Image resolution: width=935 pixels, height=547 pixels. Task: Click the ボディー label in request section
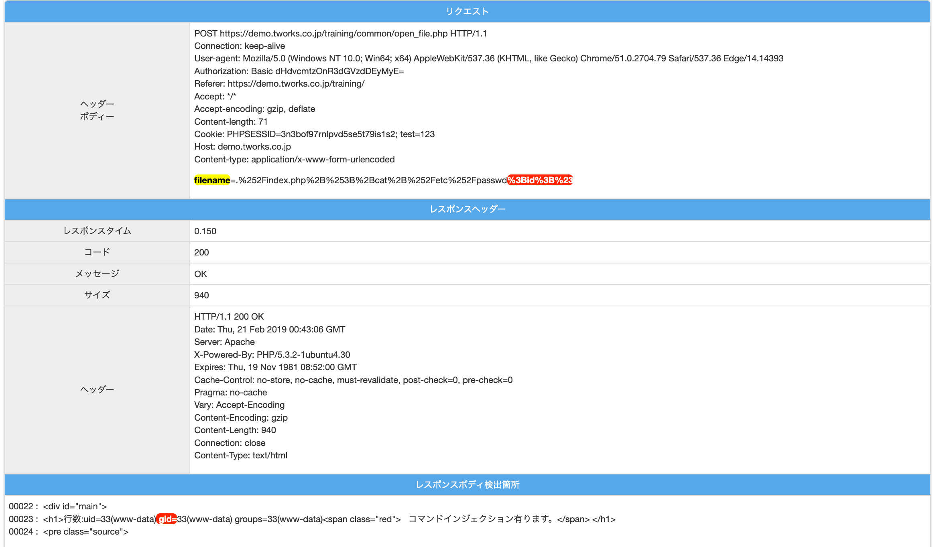click(97, 116)
